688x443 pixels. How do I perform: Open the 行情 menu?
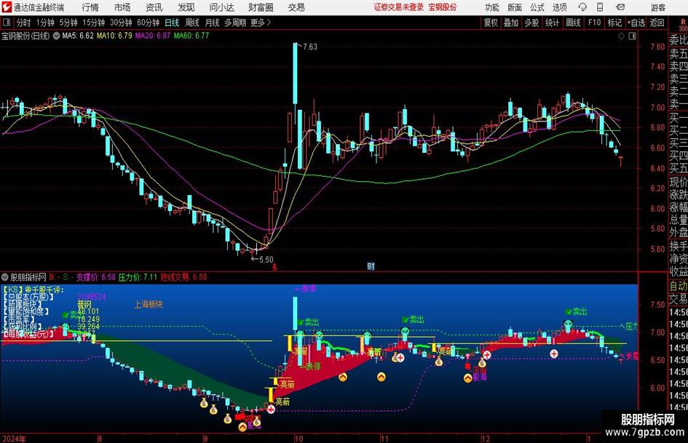(x=90, y=7)
